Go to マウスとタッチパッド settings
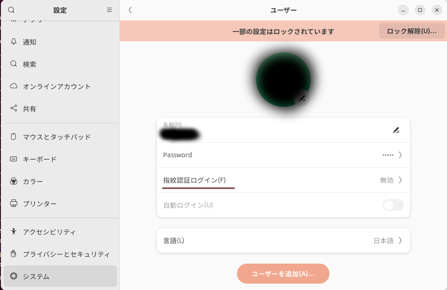This screenshot has width=447, height=290. [57, 137]
